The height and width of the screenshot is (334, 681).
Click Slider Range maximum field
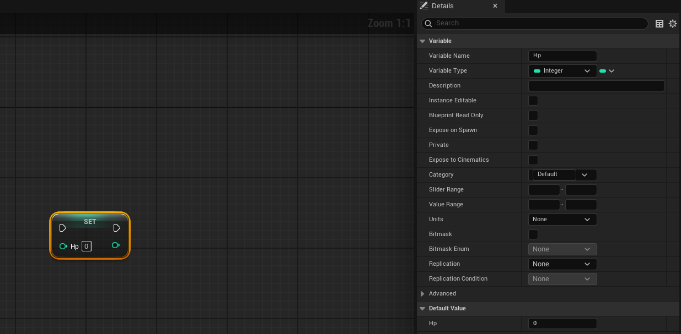[581, 190]
